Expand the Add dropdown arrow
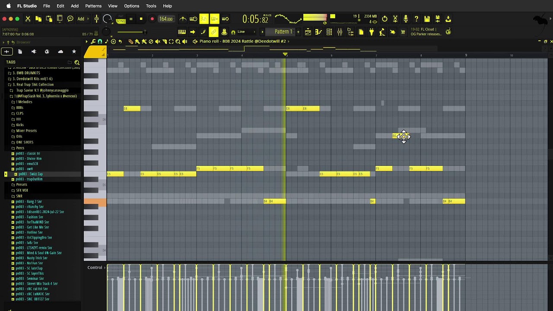 89,19
